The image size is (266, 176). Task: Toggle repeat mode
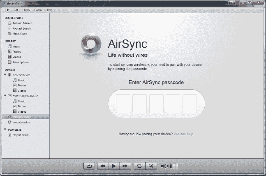(139, 166)
